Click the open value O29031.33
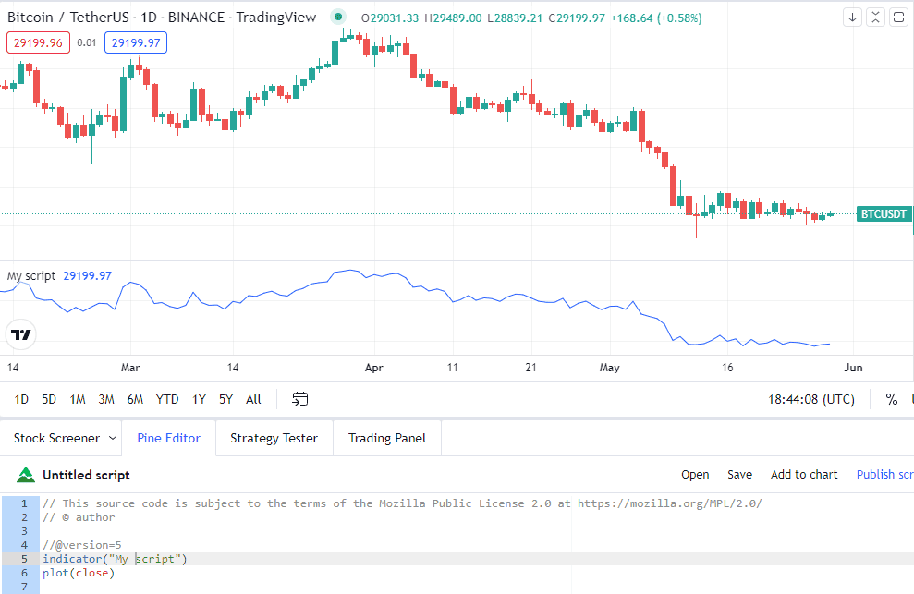 coord(389,18)
